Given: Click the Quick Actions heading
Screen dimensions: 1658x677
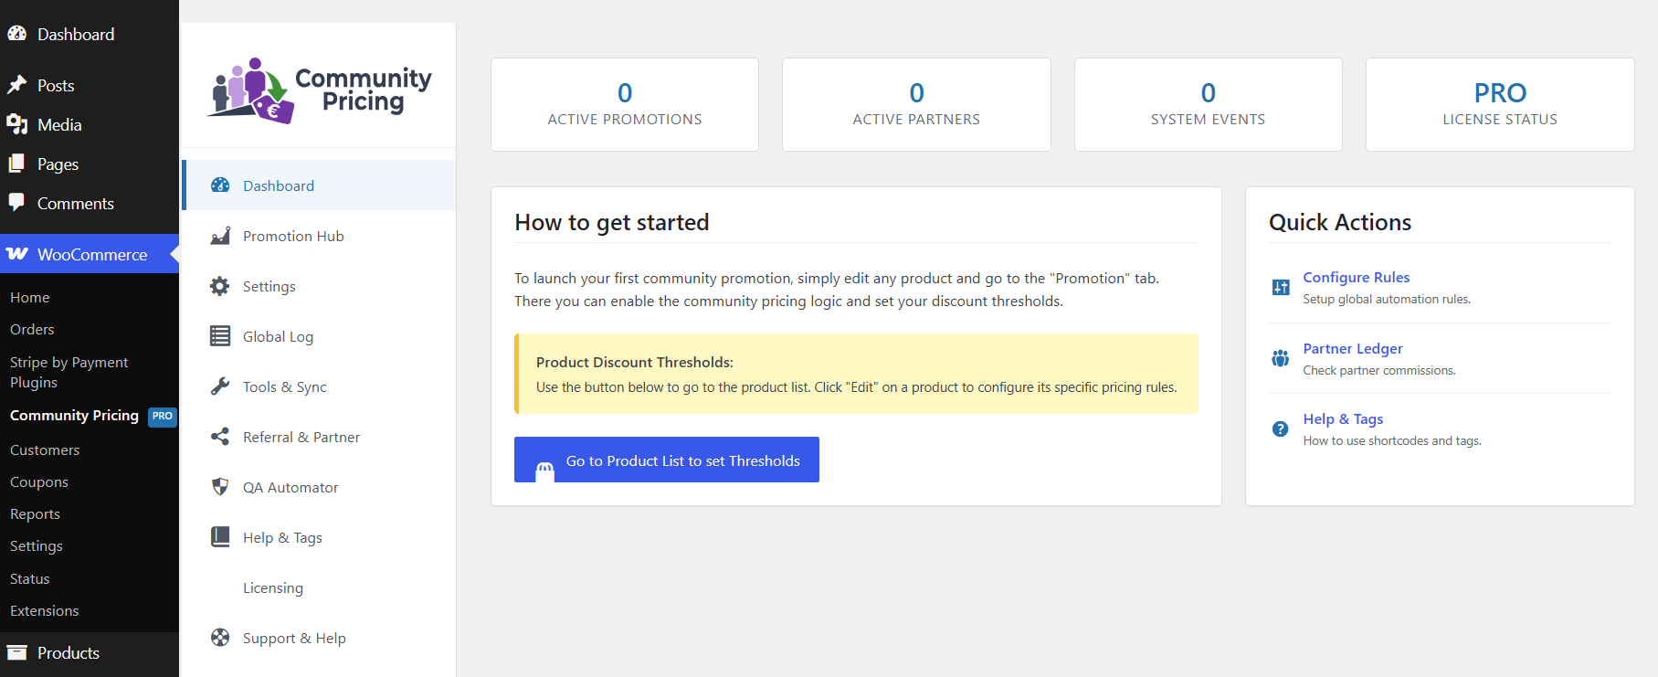Looking at the screenshot, I should 1340,222.
